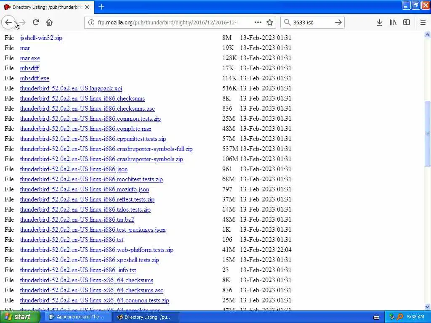Viewport: 431px width, 323px height.
Task: Reload the current page
Action: click(x=36, y=23)
